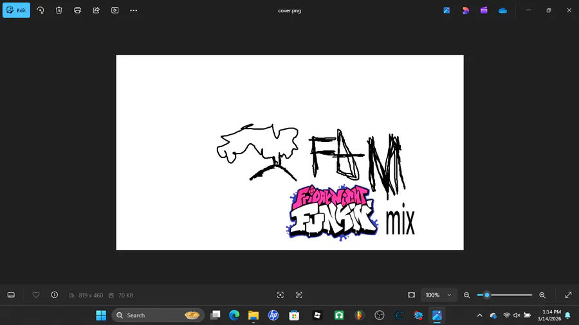Launch Roblox from the taskbar
This screenshot has height=325, width=579.
(x=317, y=315)
